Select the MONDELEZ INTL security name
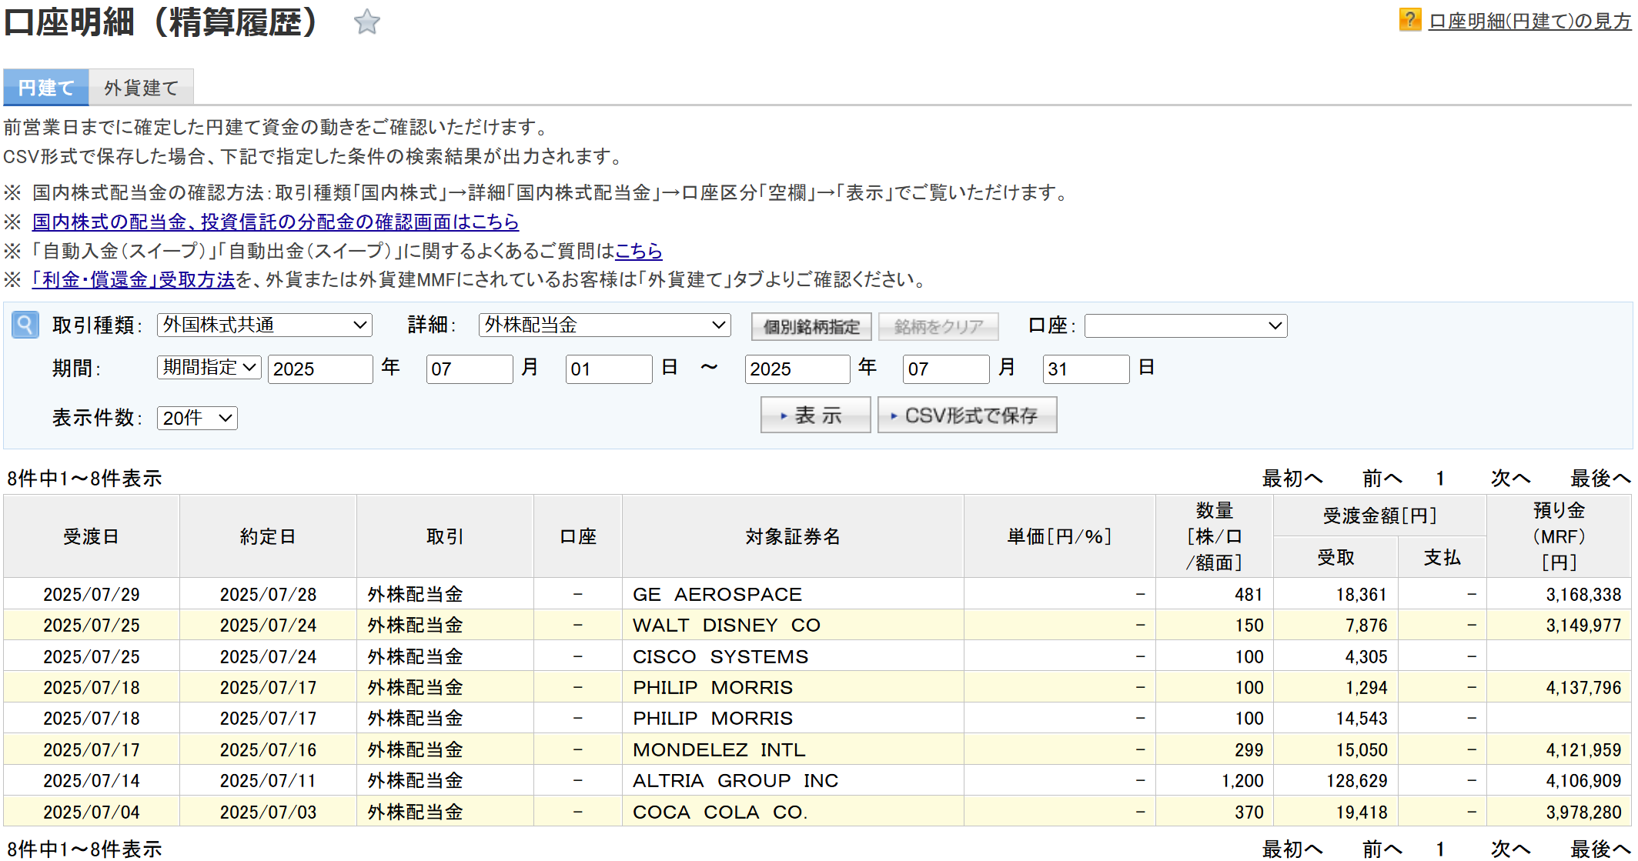The height and width of the screenshot is (861, 1638). [x=719, y=749]
